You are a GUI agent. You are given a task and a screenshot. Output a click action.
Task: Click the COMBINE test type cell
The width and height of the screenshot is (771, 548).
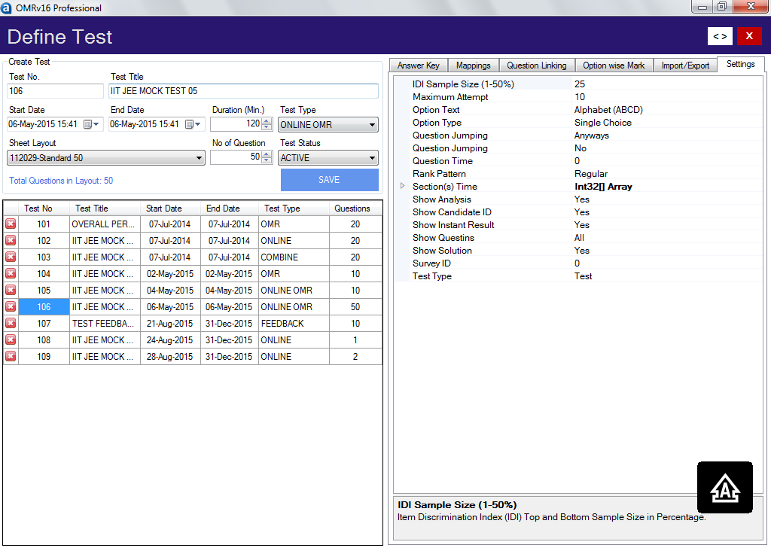pyautogui.click(x=294, y=257)
